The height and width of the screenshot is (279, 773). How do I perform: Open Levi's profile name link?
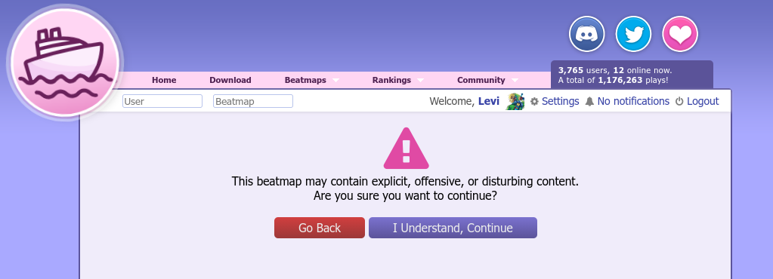(x=489, y=101)
